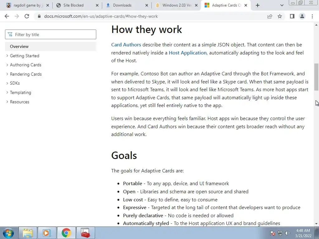The height and width of the screenshot is (239, 319).
Task: Open Resources section label
Action: coord(20,102)
